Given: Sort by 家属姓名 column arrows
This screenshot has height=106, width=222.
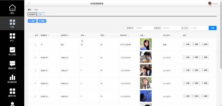Looking at the screenshot, I should coord(69,35).
